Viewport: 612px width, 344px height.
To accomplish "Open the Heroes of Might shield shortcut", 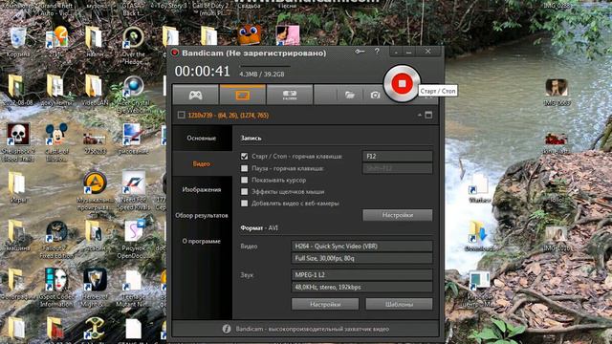I will (x=94, y=288).
